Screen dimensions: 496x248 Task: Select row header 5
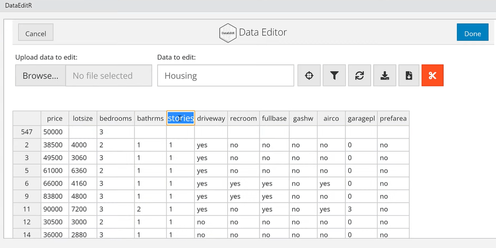point(27,170)
